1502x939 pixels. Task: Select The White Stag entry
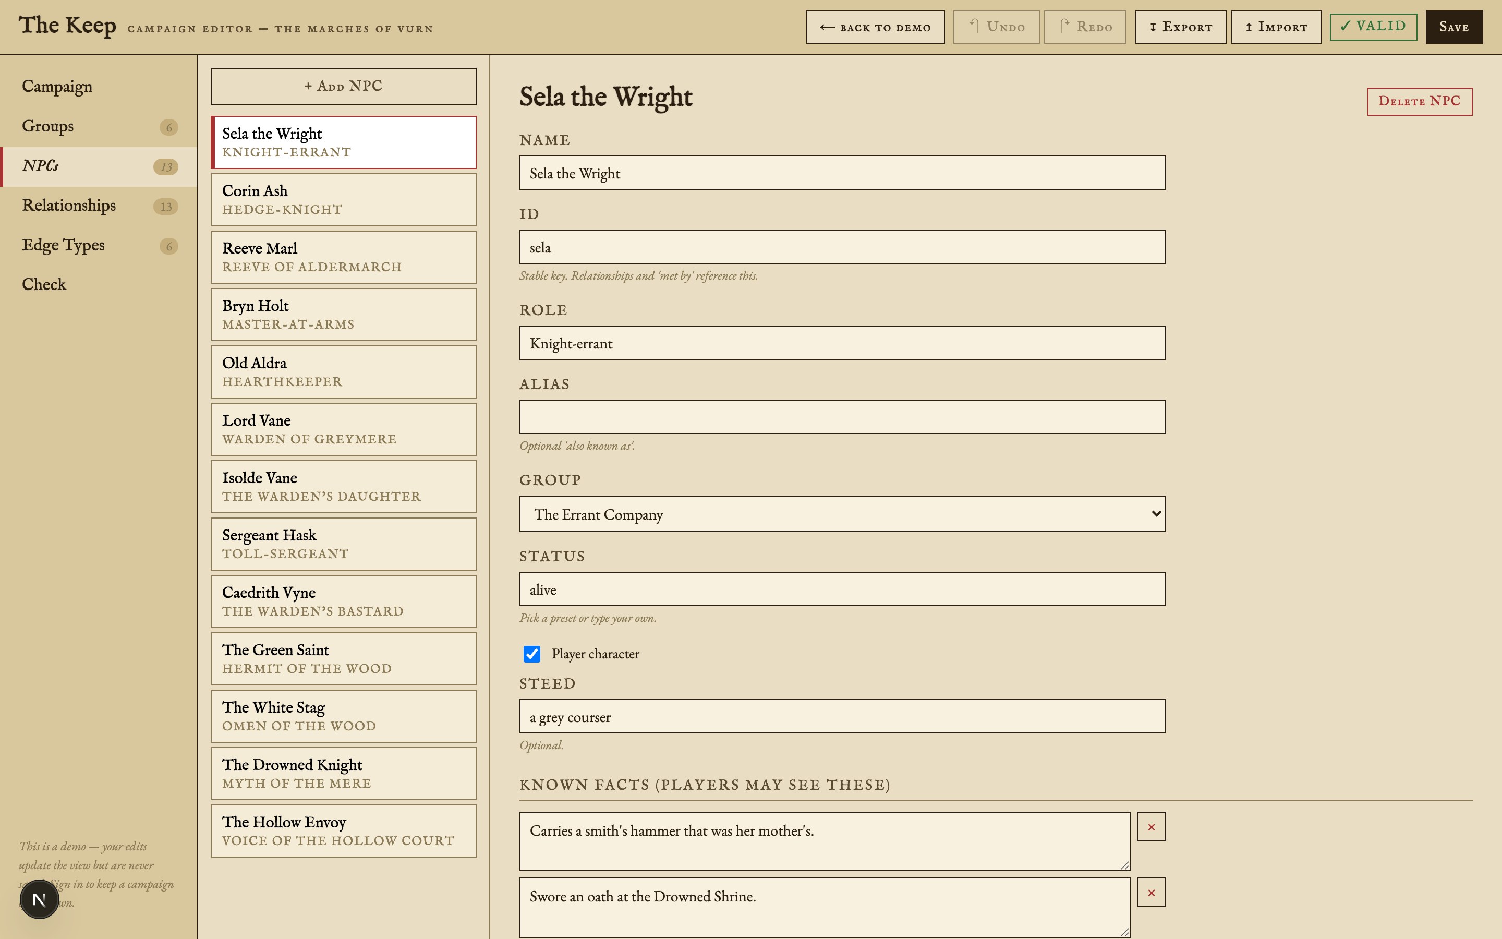(x=343, y=716)
